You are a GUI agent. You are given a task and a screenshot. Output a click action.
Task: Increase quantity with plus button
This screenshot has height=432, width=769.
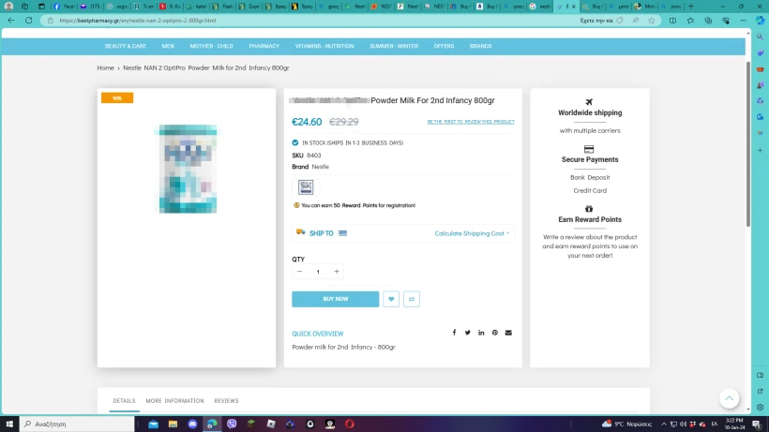(337, 272)
